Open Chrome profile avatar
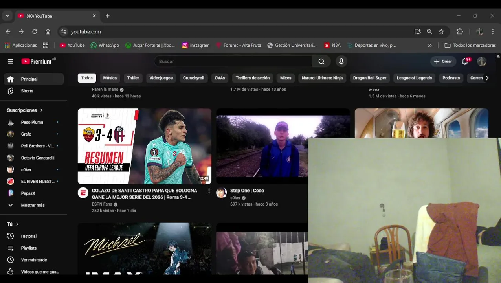Image resolution: width=501 pixels, height=283 pixels. click(479, 32)
